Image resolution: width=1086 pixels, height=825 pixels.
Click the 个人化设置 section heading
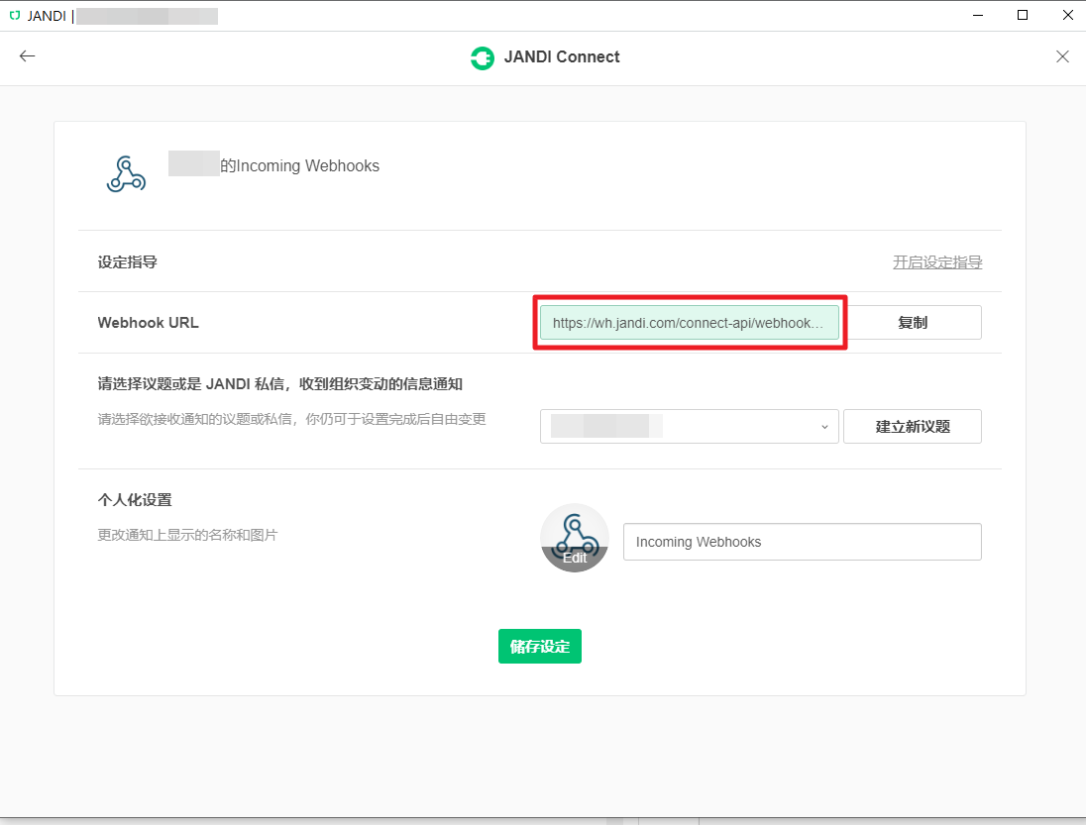[x=135, y=499]
